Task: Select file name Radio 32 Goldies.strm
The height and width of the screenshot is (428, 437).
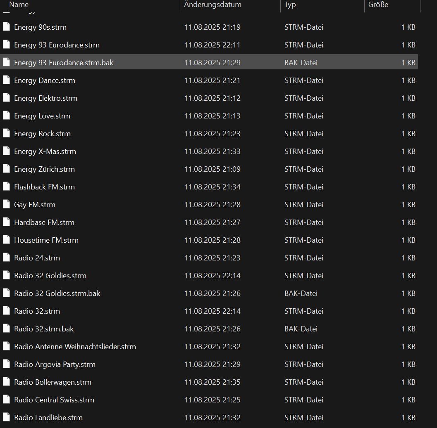Action: tap(50, 276)
